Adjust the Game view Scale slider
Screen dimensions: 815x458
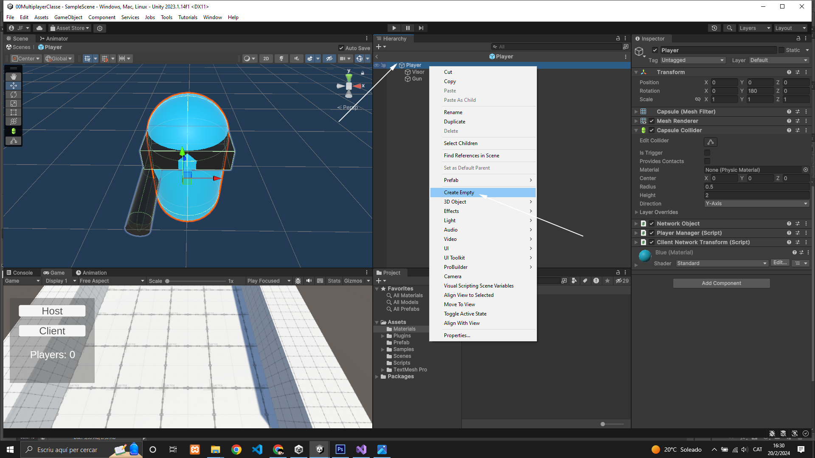(167, 281)
